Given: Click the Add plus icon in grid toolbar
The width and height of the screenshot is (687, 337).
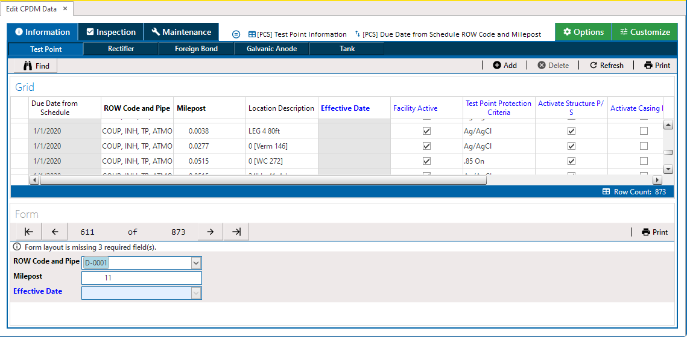Looking at the screenshot, I should tap(497, 66).
